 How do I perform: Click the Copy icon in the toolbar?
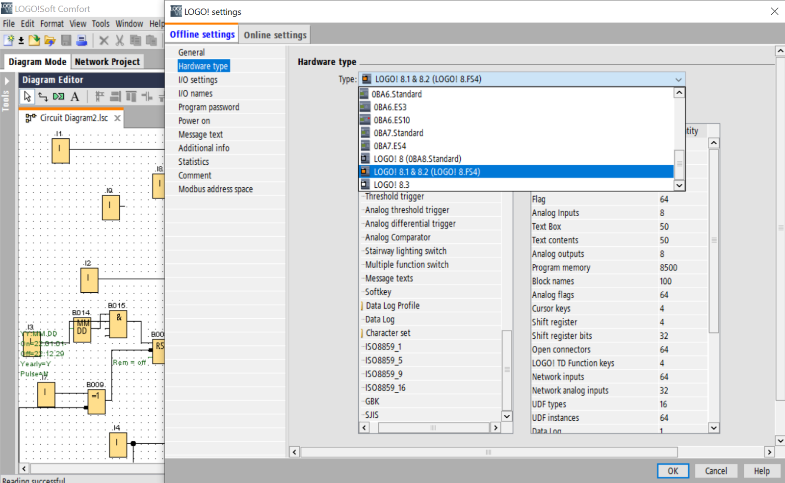[135, 40]
